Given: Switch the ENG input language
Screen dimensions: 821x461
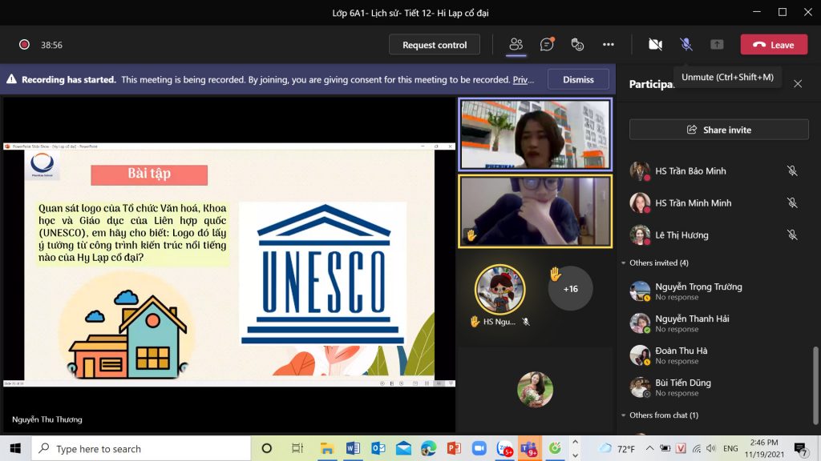Looking at the screenshot, I should (730, 448).
